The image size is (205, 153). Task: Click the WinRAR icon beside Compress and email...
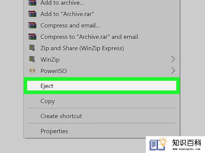(x=32, y=25)
